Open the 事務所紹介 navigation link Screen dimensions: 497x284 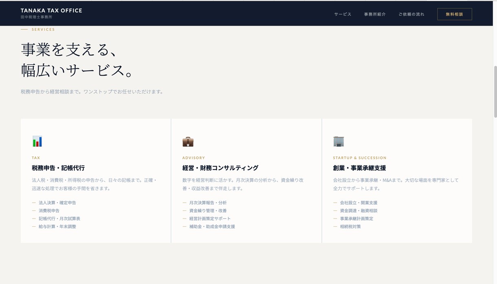[375, 14]
